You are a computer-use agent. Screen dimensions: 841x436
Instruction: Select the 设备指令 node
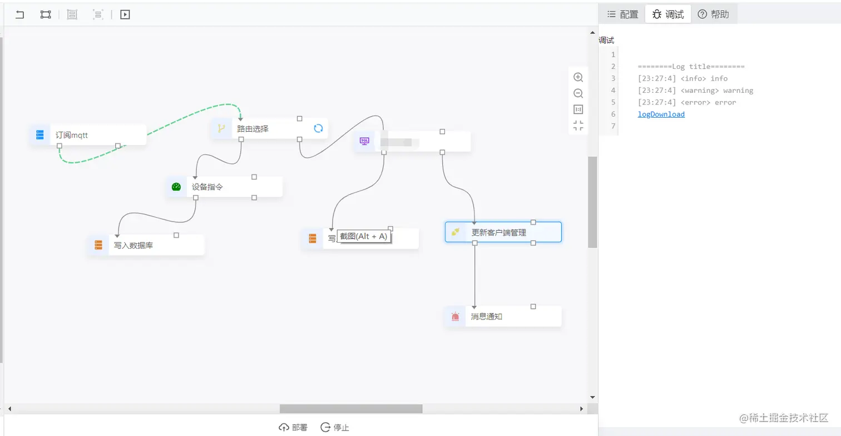[224, 187]
